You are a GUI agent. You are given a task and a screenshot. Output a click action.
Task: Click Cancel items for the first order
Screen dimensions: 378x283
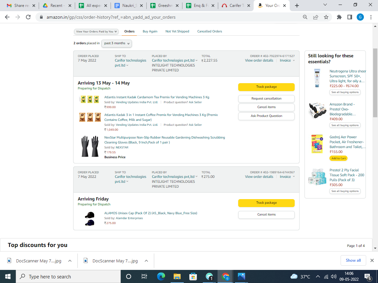point(266,107)
